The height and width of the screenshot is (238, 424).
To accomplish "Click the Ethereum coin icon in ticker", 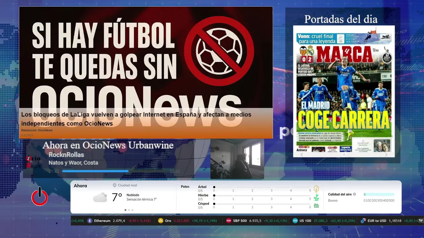I will [x=90, y=221].
